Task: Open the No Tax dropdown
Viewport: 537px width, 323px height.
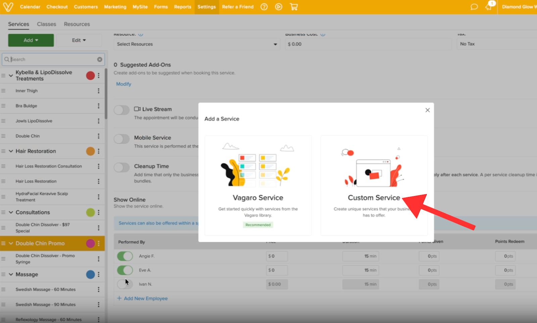Action: click(497, 44)
